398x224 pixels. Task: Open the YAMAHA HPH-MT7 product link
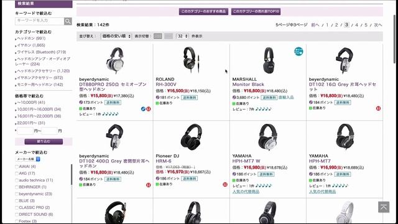click(x=320, y=161)
